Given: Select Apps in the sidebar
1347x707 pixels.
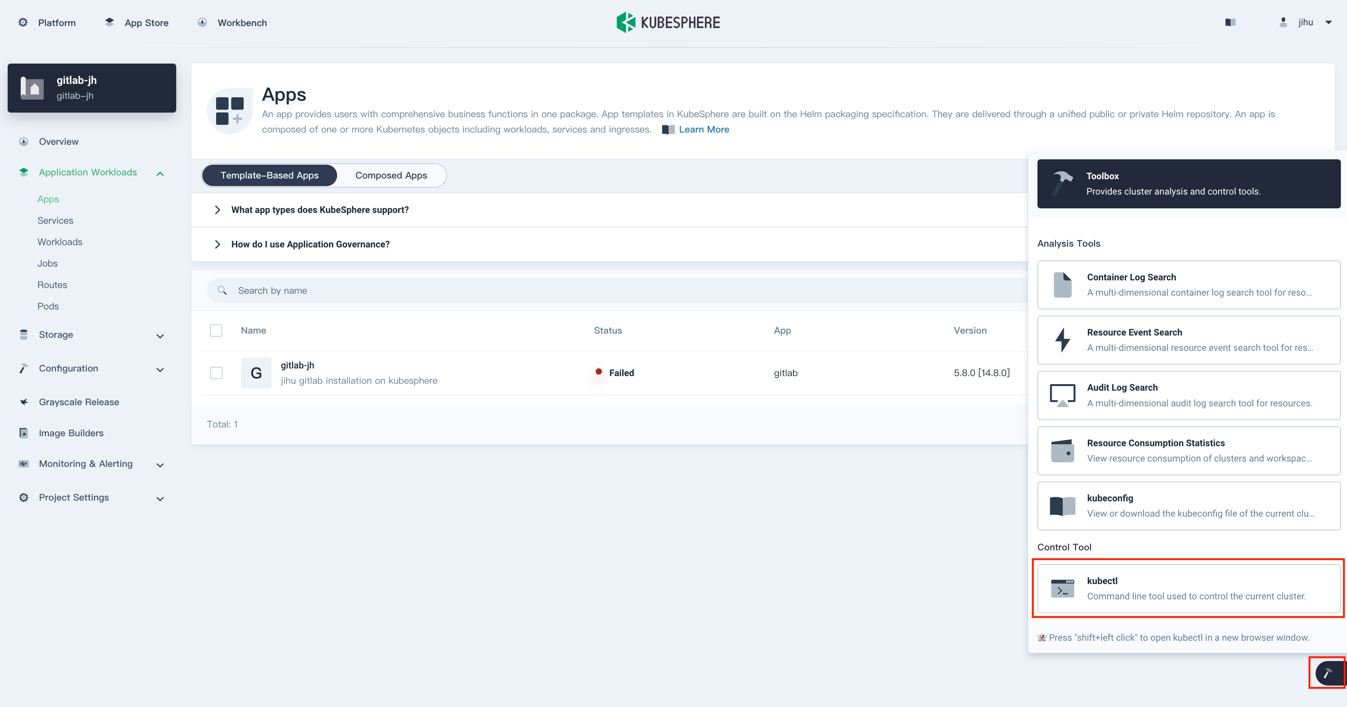Looking at the screenshot, I should pyautogui.click(x=48, y=199).
